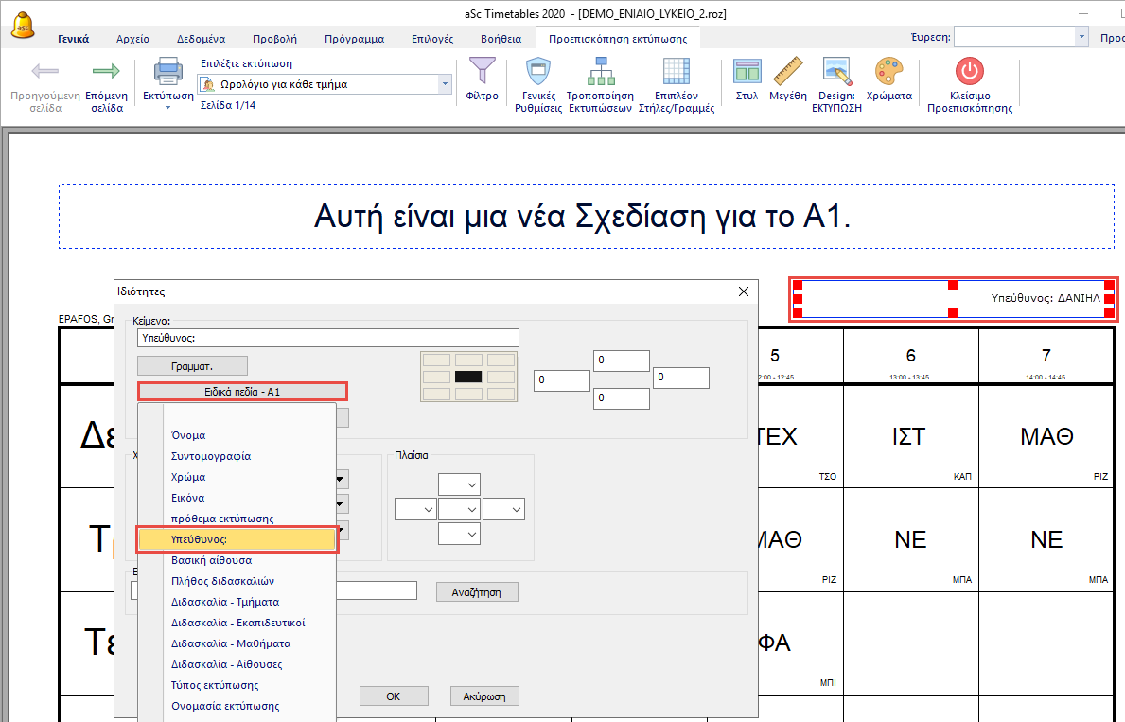
Task: Open the Colors (Χρώματα) palette icon
Action: point(888,72)
